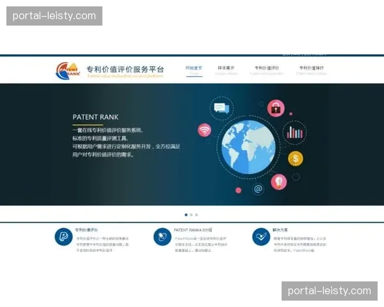The image size is (384, 307).
Task: Click the globe illustration in the banner slide
Action: click(x=248, y=147)
